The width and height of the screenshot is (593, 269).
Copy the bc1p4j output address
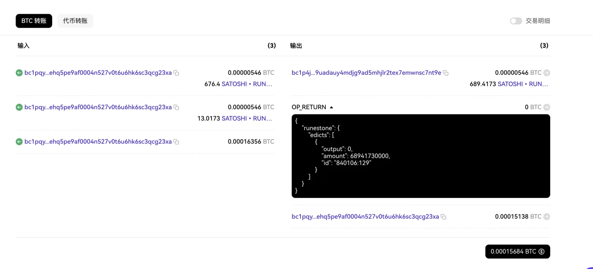click(x=446, y=73)
